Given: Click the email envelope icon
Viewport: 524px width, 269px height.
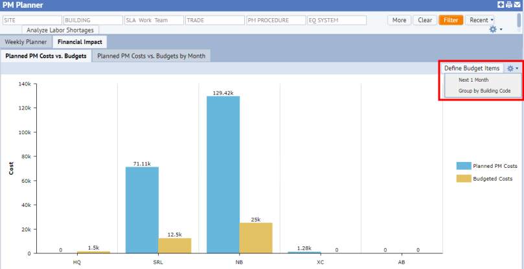Looking at the screenshot, I should [x=518, y=5].
